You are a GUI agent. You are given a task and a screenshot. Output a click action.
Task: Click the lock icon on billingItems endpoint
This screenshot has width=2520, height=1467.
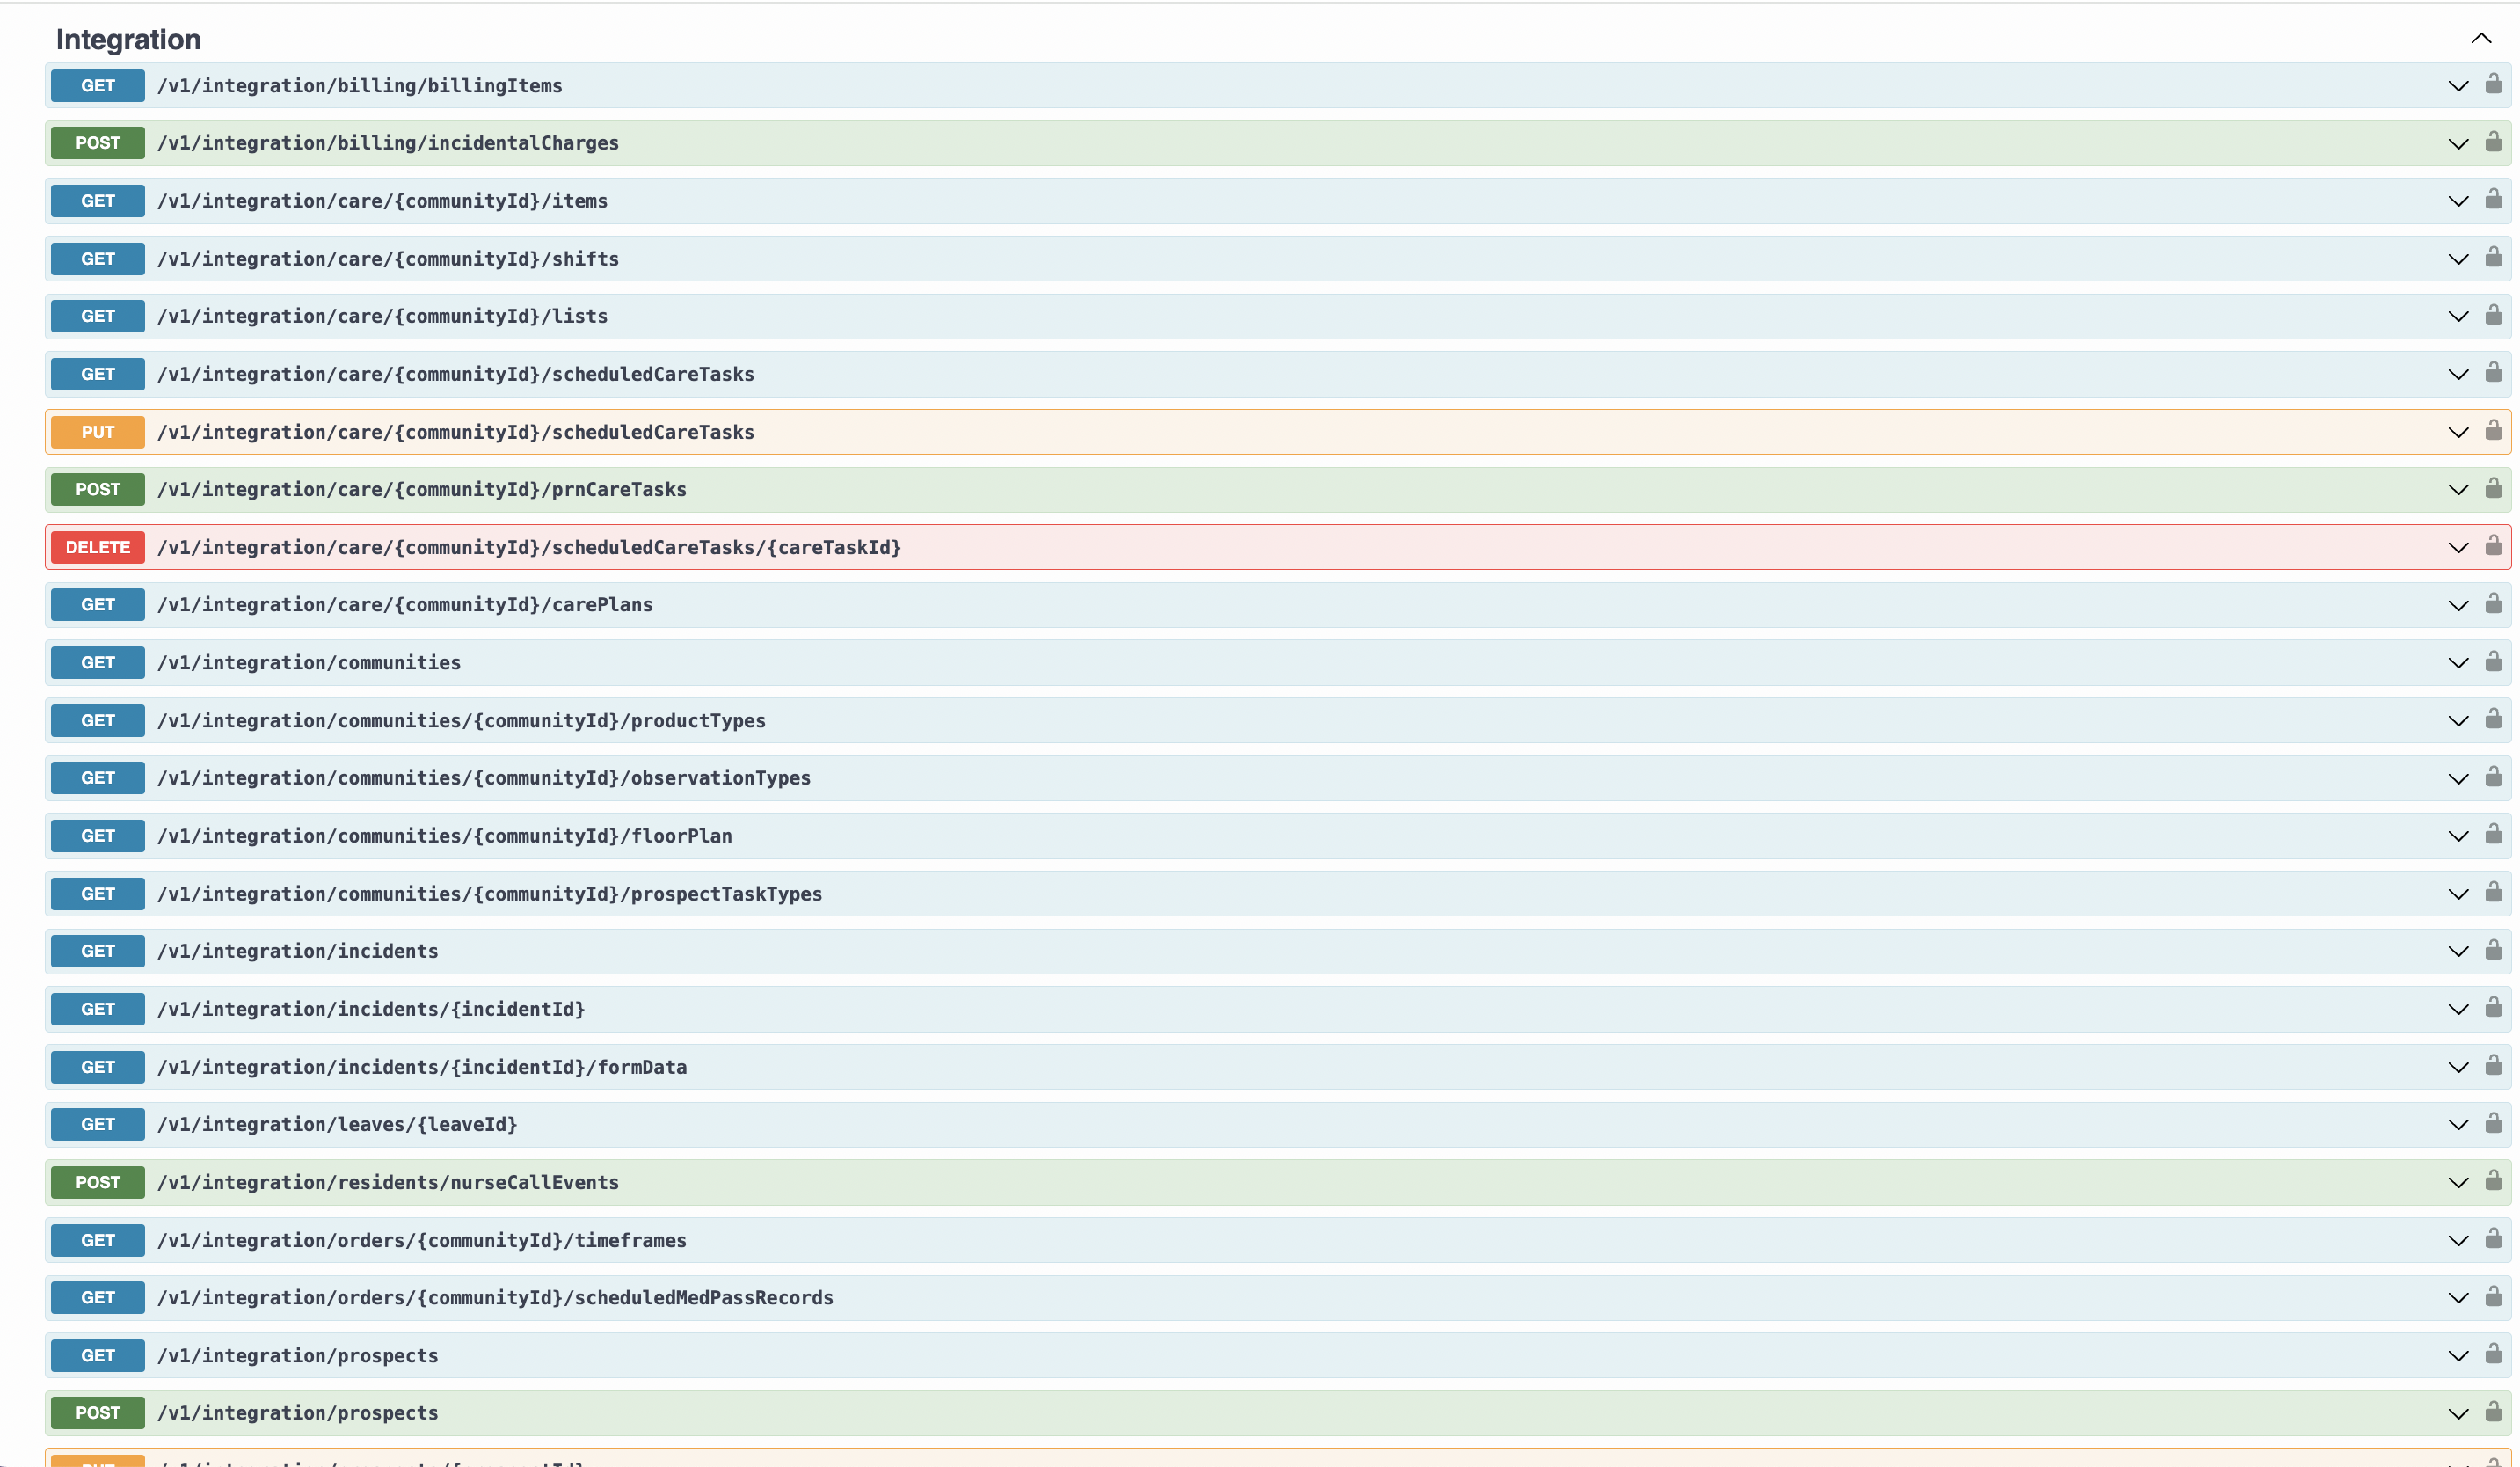(2493, 84)
